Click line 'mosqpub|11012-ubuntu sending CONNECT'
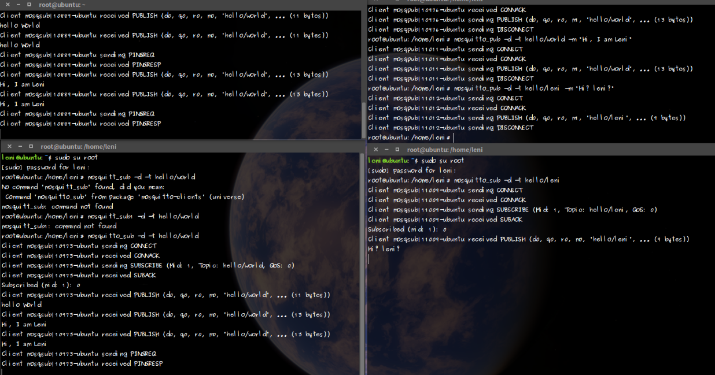This screenshot has width=715, height=375. pyautogui.click(x=445, y=98)
